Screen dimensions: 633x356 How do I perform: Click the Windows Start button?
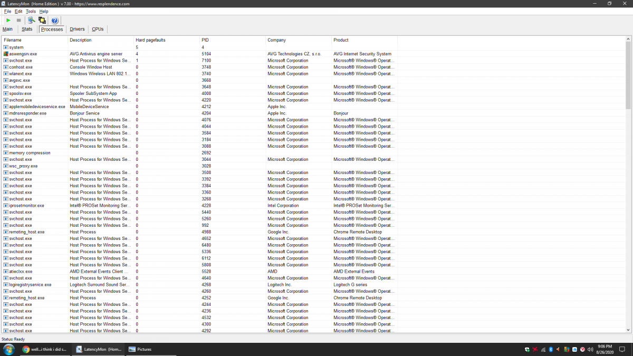[x=8, y=349]
